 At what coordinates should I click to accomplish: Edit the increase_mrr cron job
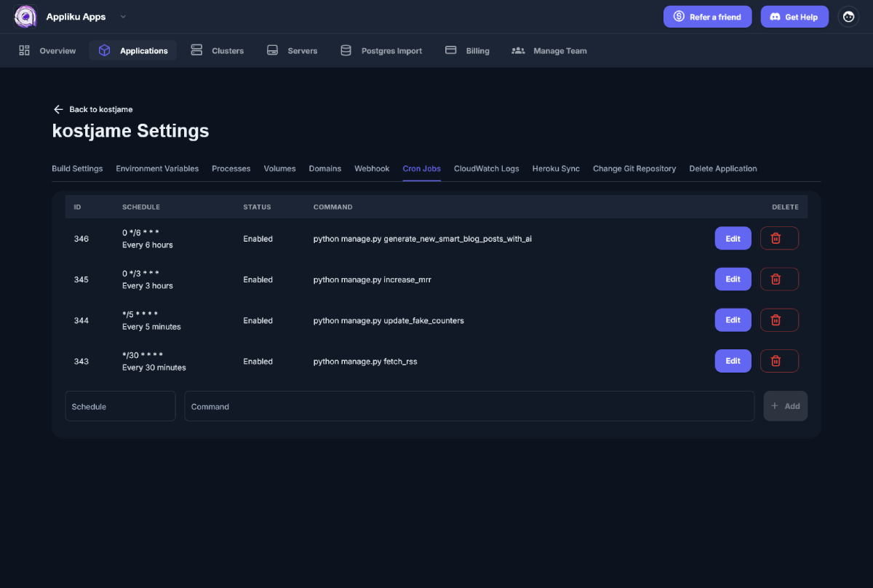coord(733,279)
